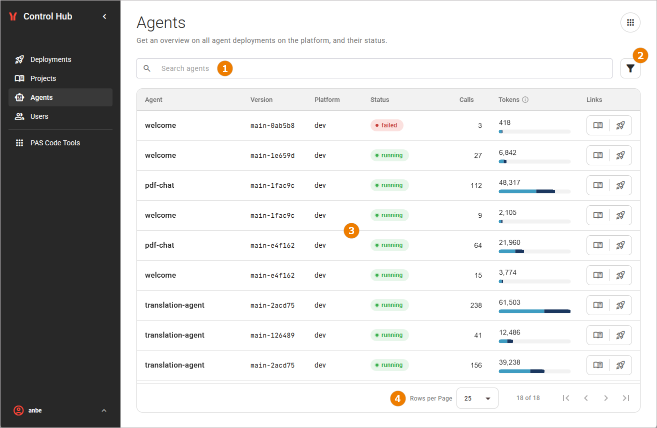Select version main-126489
Image resolution: width=657 pixels, height=428 pixels.
[x=272, y=335]
